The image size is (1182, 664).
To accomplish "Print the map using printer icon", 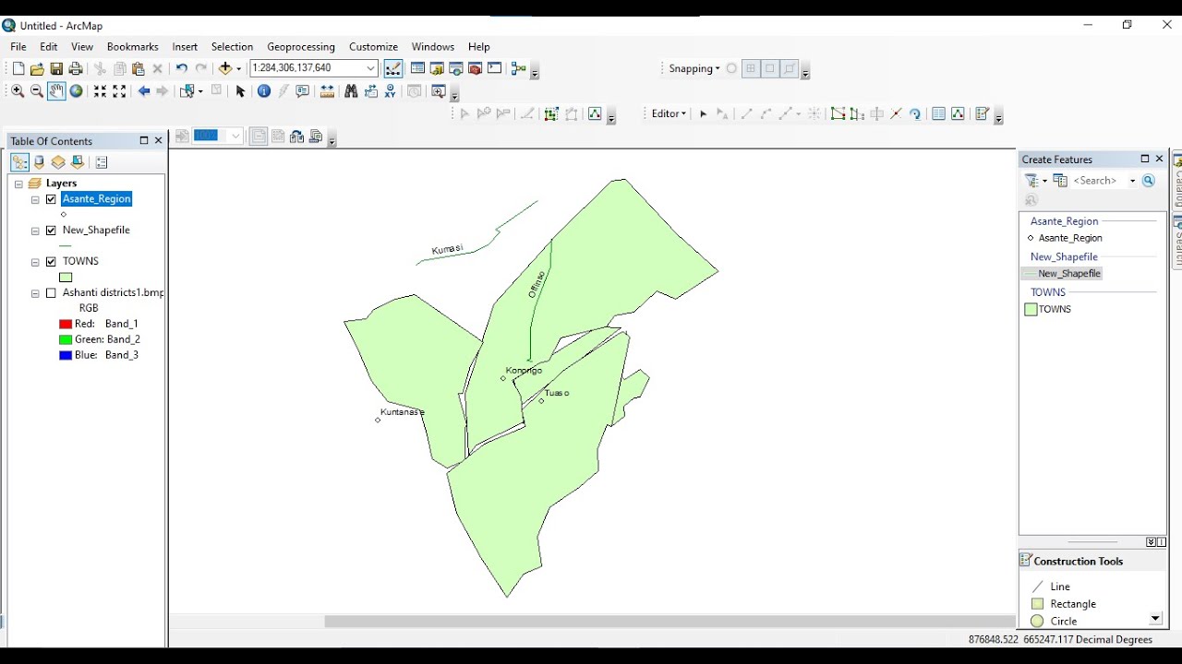I will click(76, 68).
